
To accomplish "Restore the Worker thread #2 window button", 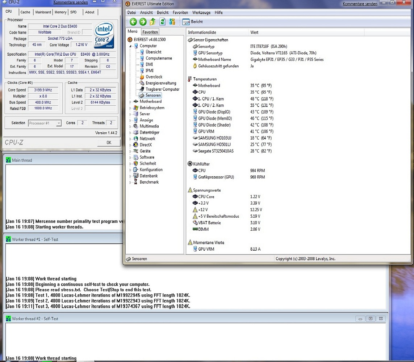I will coord(371,319).
